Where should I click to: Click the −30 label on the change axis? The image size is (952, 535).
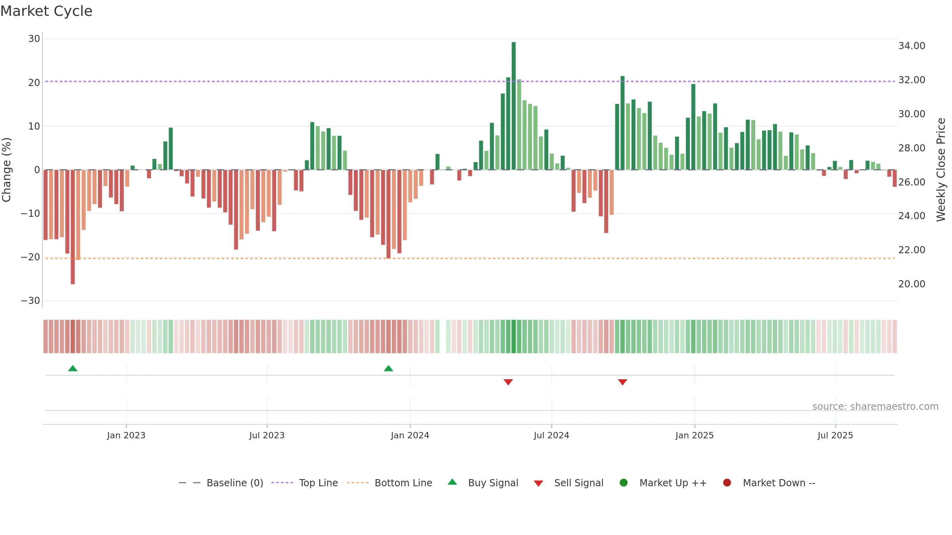click(31, 301)
